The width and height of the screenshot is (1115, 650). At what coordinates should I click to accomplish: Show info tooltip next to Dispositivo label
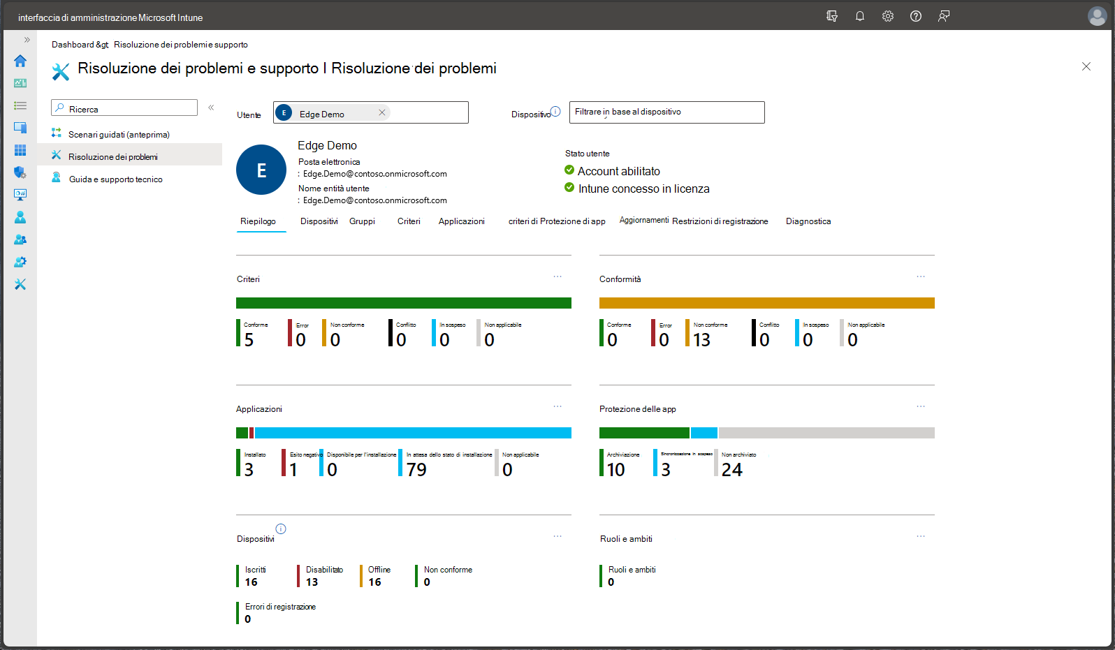click(555, 111)
